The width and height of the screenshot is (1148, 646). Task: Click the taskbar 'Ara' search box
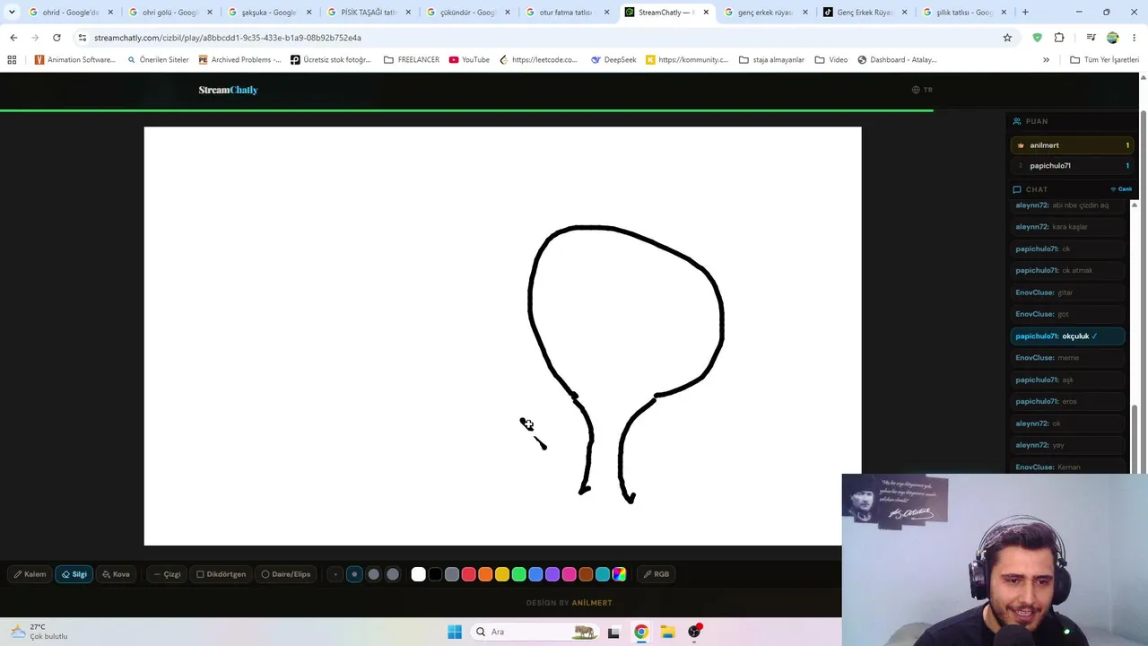[x=536, y=632]
